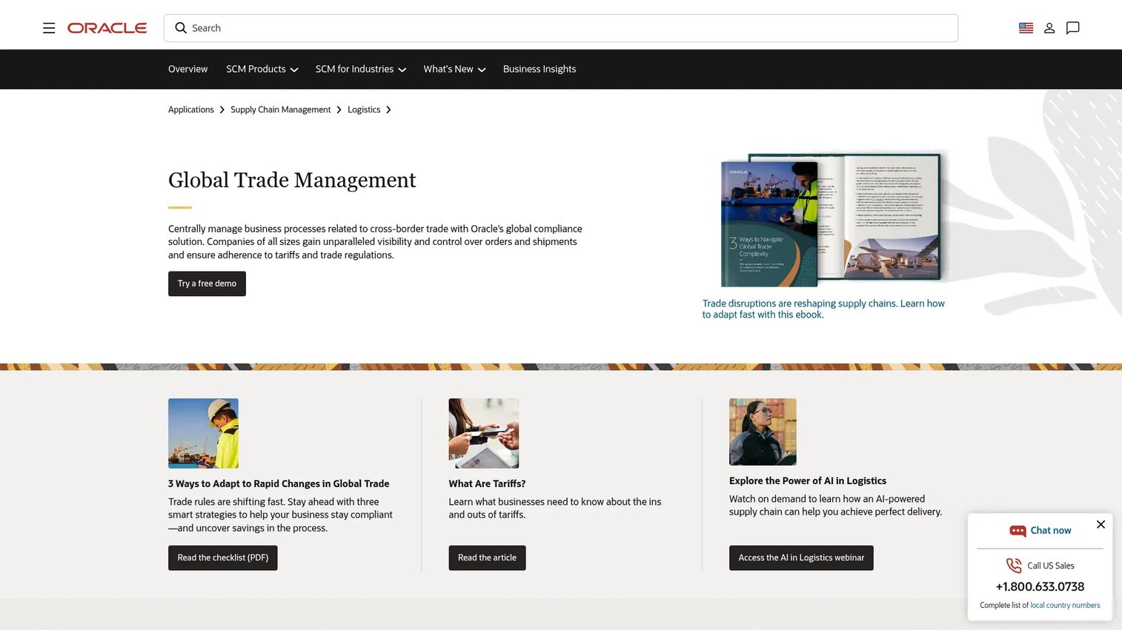Open the Business Insights nav item
The width and height of the screenshot is (1122, 630).
click(x=540, y=70)
